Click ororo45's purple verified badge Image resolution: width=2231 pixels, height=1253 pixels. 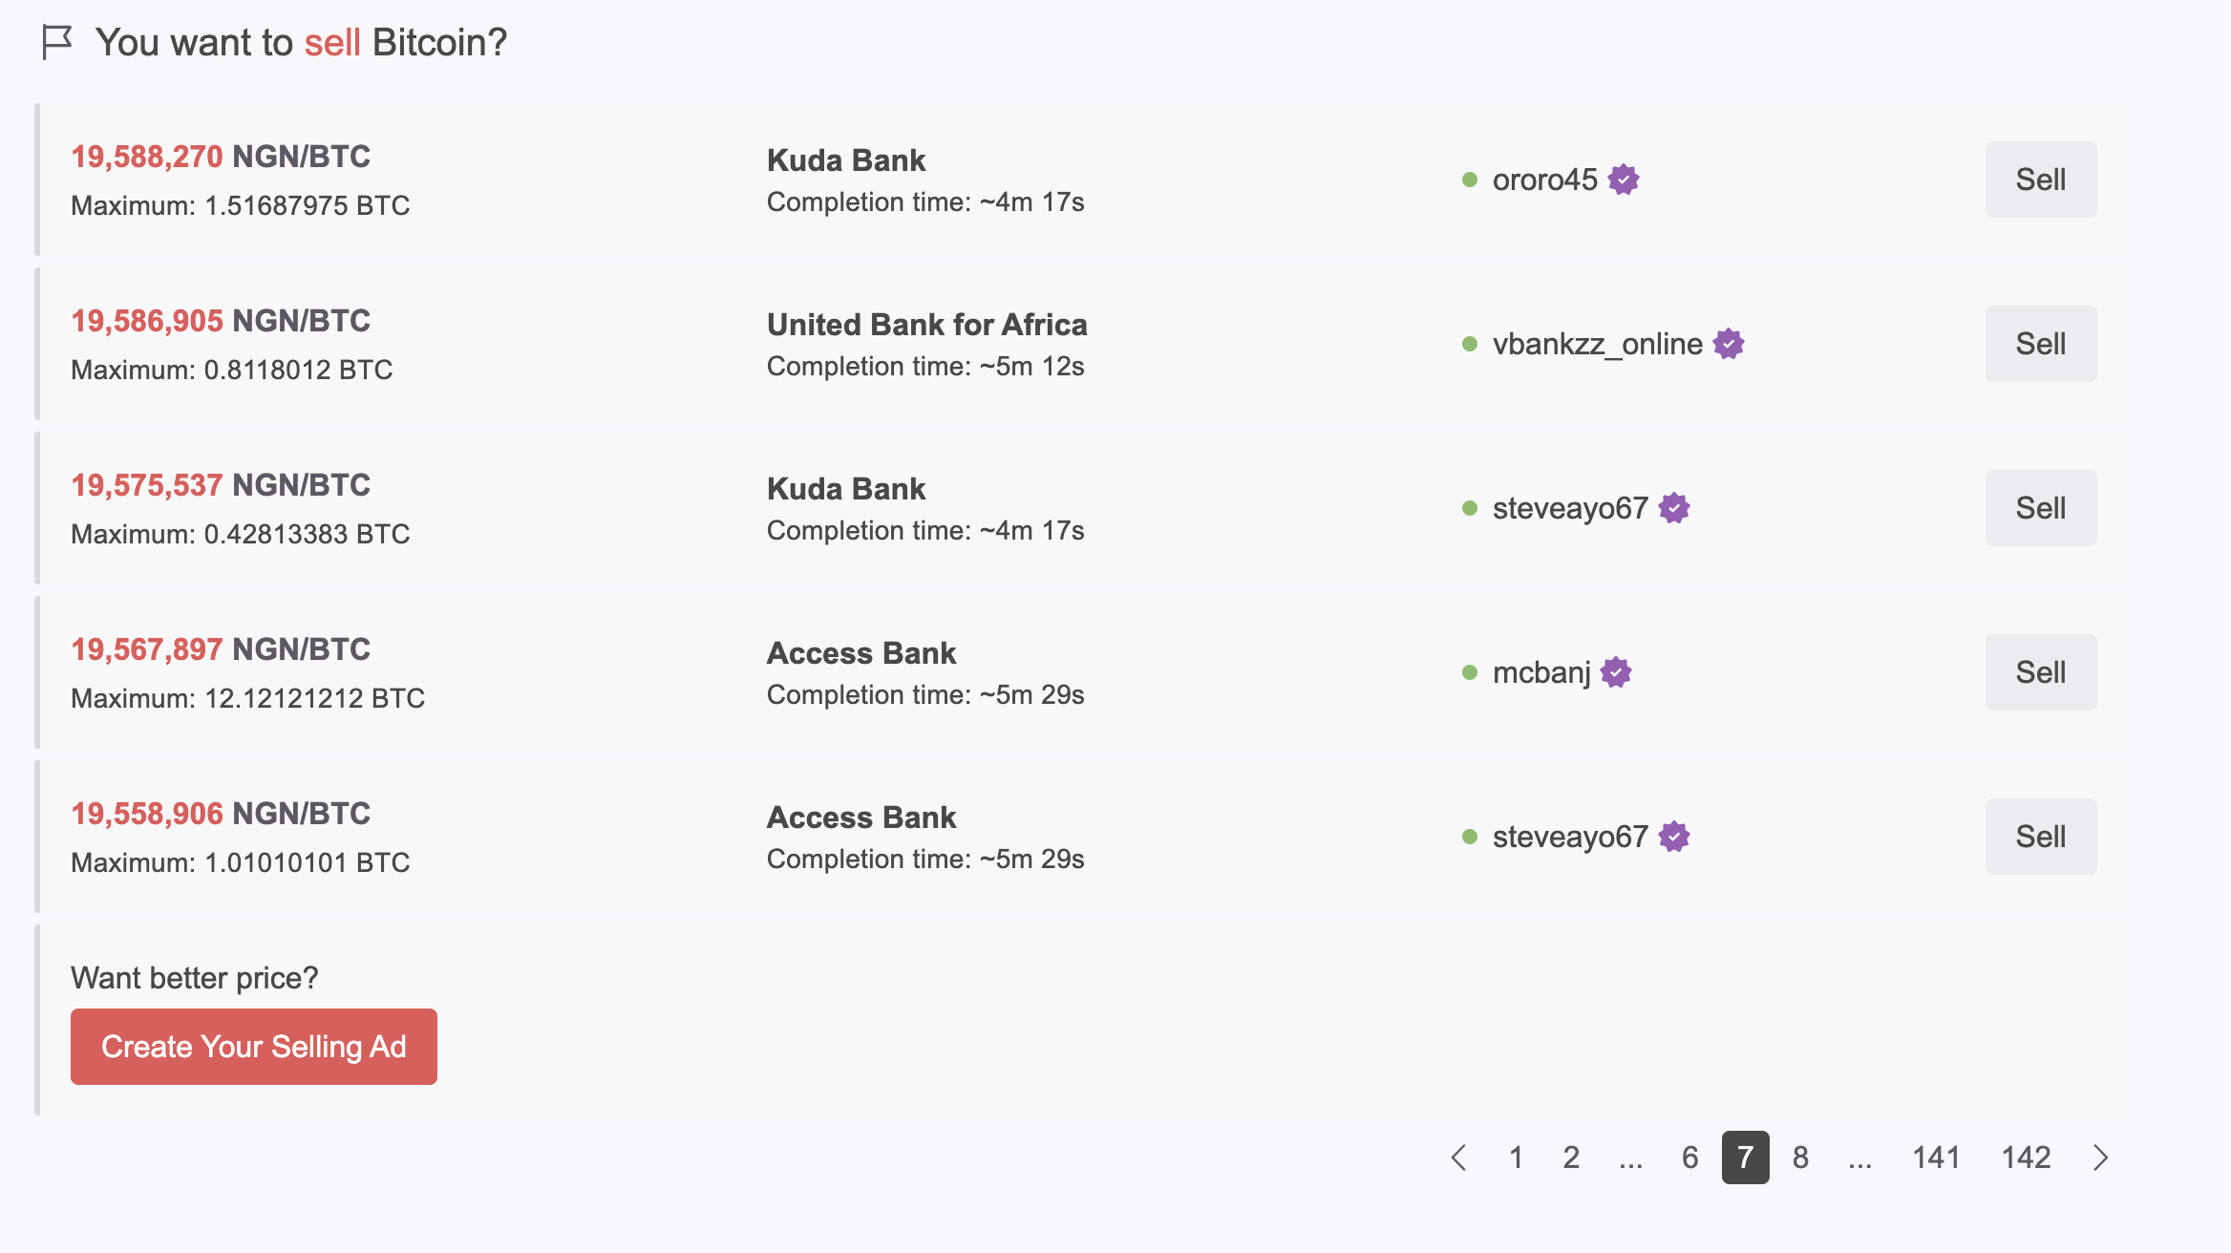click(x=1624, y=180)
